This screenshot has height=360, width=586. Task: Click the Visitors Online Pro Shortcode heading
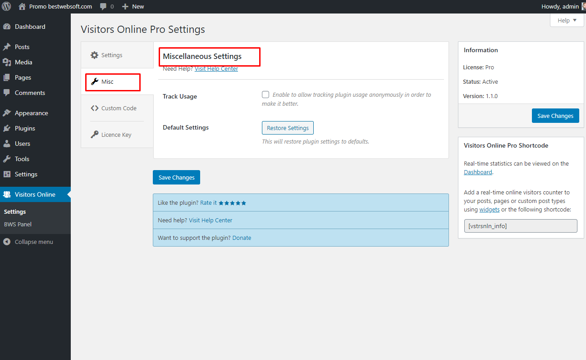pyautogui.click(x=506, y=145)
